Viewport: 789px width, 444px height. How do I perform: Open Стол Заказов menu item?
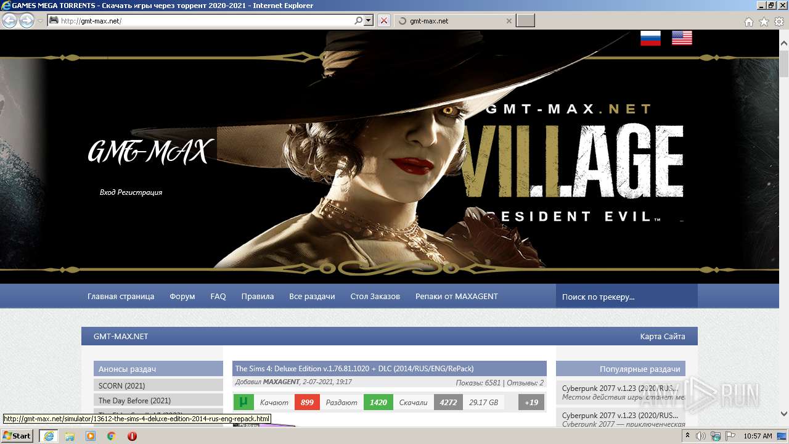(375, 297)
